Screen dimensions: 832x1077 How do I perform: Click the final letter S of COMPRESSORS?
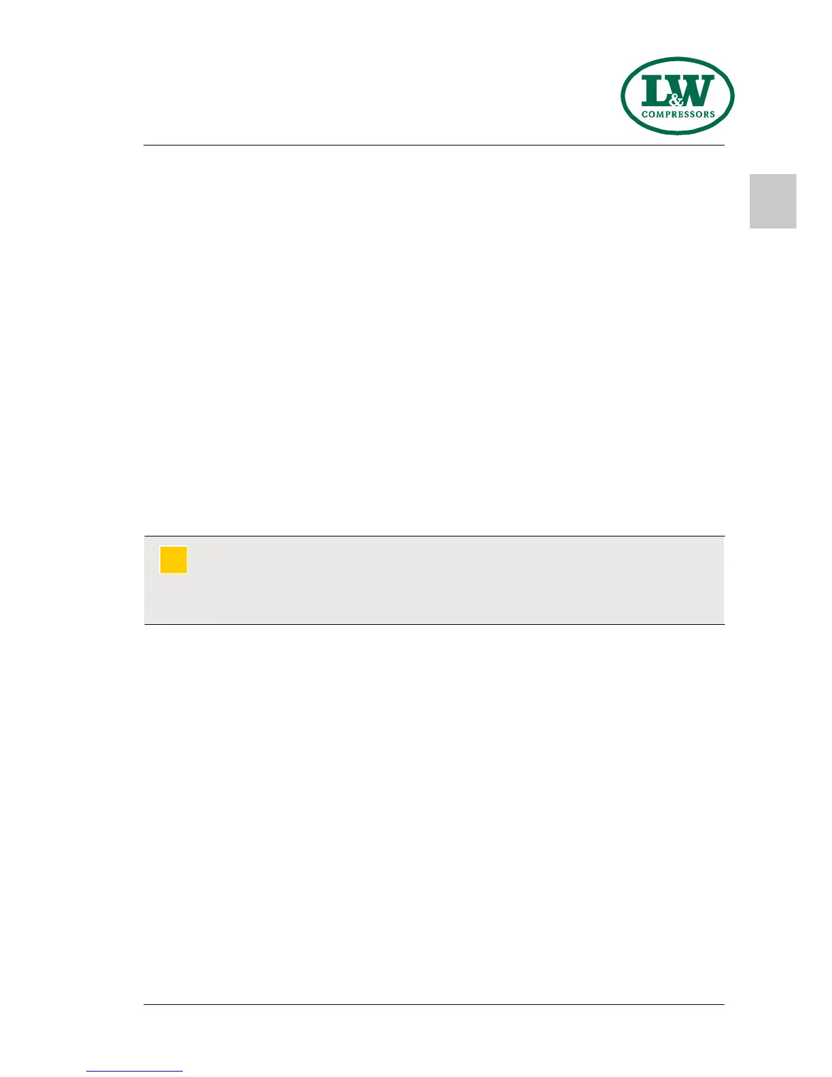[712, 114]
